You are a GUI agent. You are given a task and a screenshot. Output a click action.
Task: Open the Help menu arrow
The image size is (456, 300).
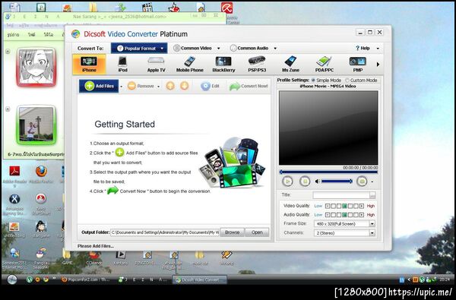point(378,49)
